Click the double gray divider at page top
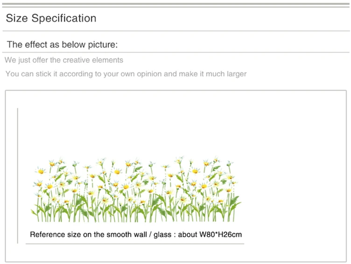 pyautogui.click(x=175, y=5)
